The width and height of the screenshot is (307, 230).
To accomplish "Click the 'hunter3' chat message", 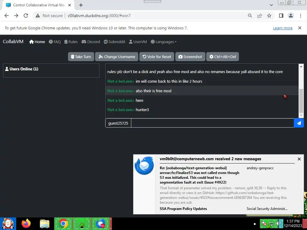I will 202,110.
